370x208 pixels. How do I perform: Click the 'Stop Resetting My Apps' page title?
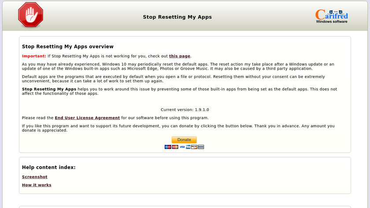177,17
